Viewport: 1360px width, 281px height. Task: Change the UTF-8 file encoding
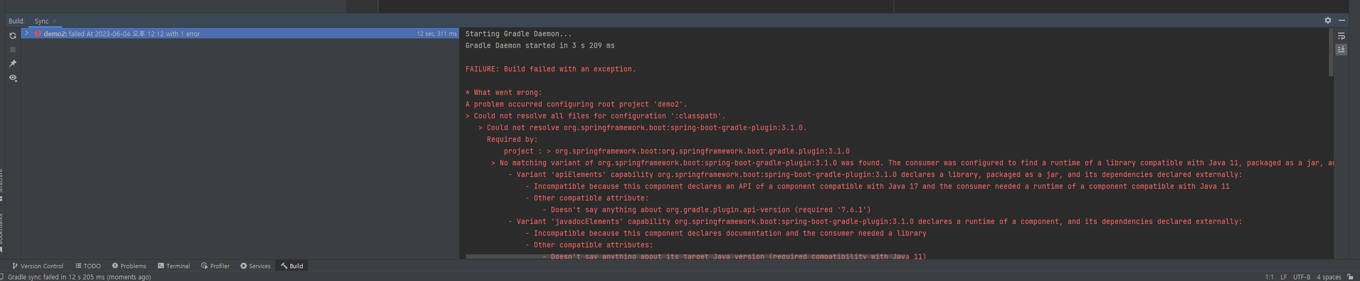pos(1301,277)
